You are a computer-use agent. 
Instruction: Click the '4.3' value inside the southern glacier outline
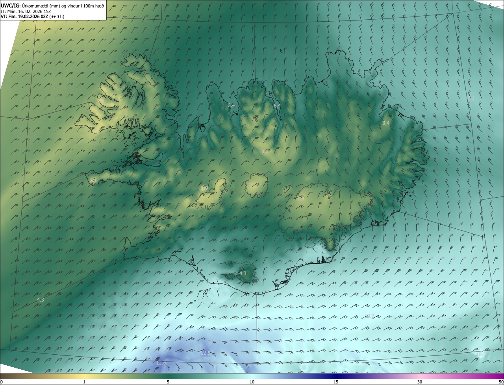243,273
